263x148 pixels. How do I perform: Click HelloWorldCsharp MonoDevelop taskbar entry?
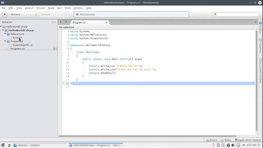95,145
